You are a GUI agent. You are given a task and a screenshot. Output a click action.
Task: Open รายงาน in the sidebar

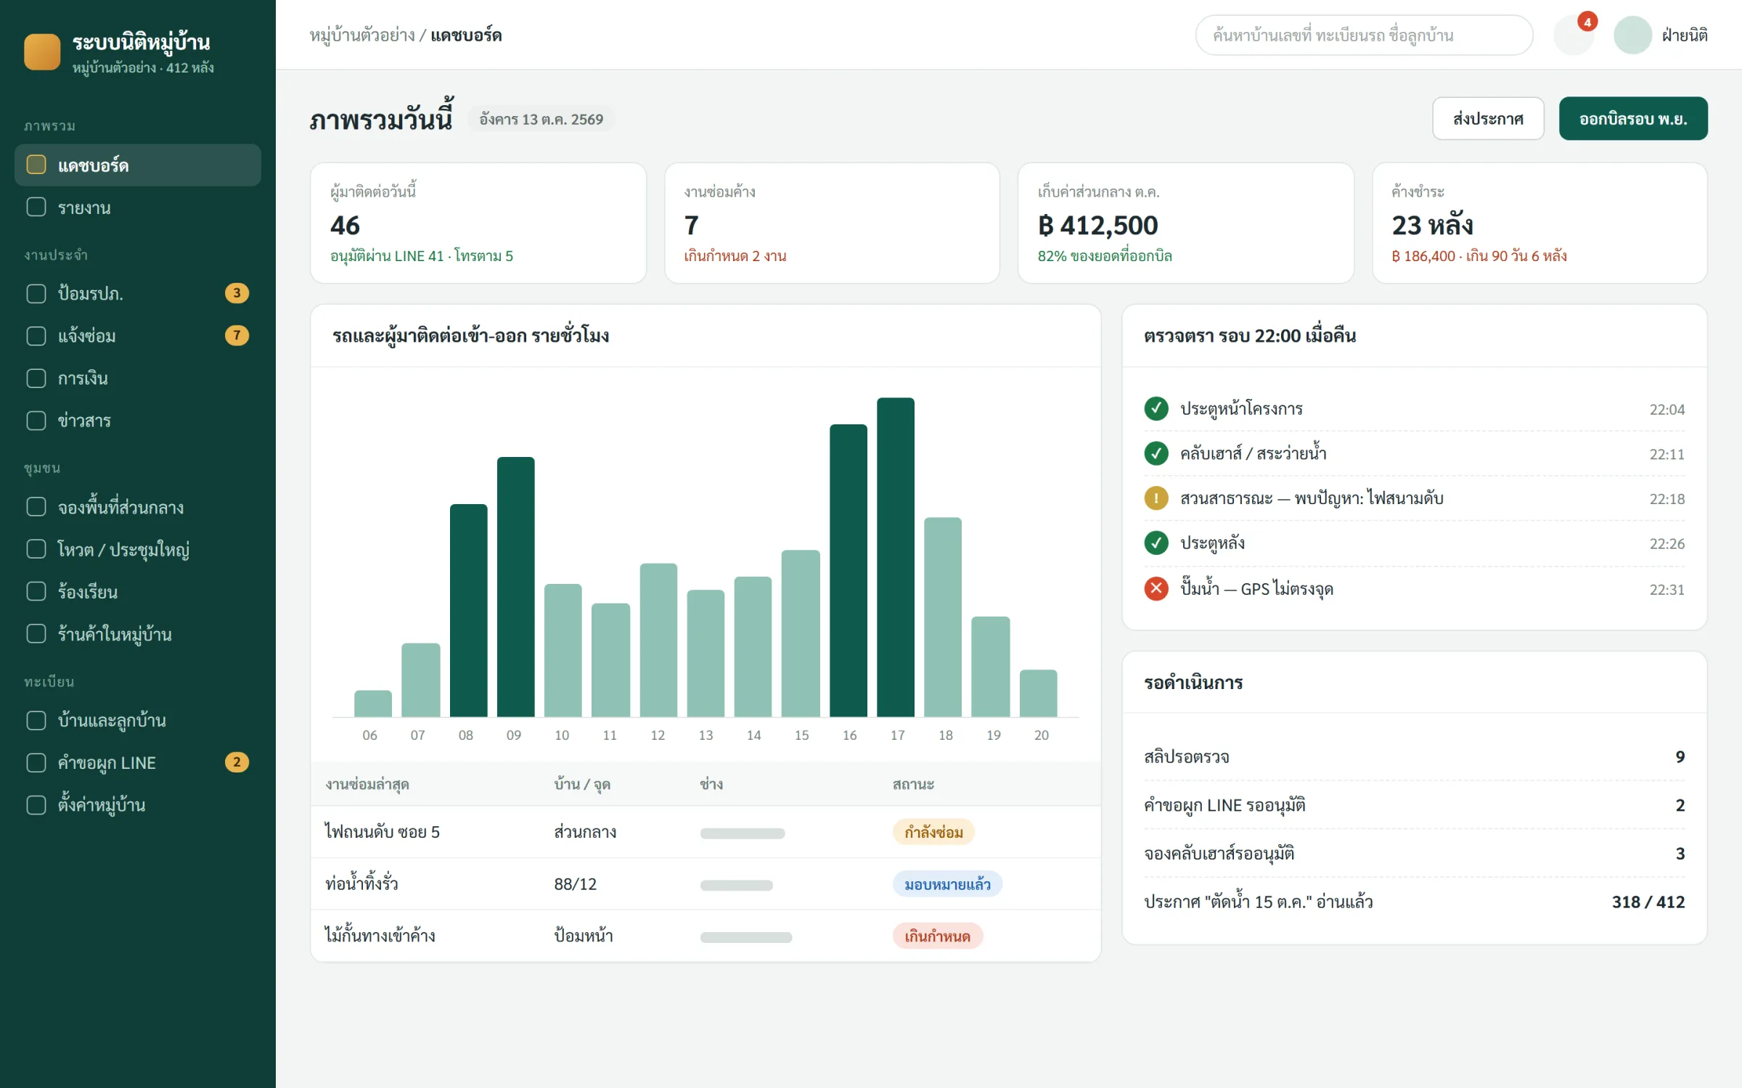click(x=138, y=207)
